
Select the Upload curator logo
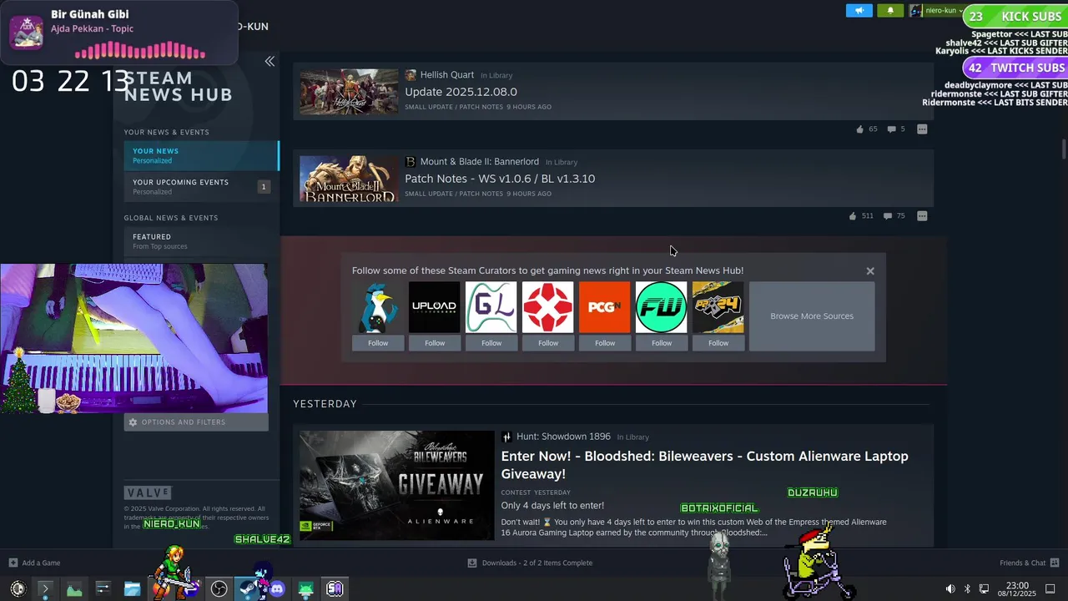[435, 307]
